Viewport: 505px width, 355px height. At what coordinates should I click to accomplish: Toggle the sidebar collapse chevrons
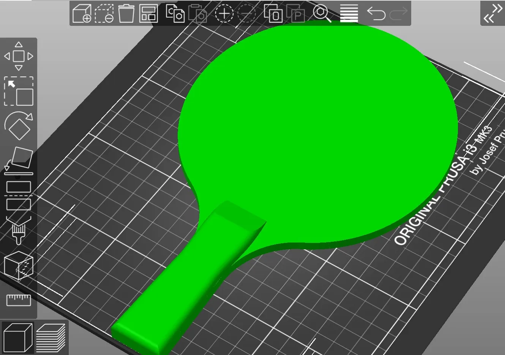tap(492, 14)
